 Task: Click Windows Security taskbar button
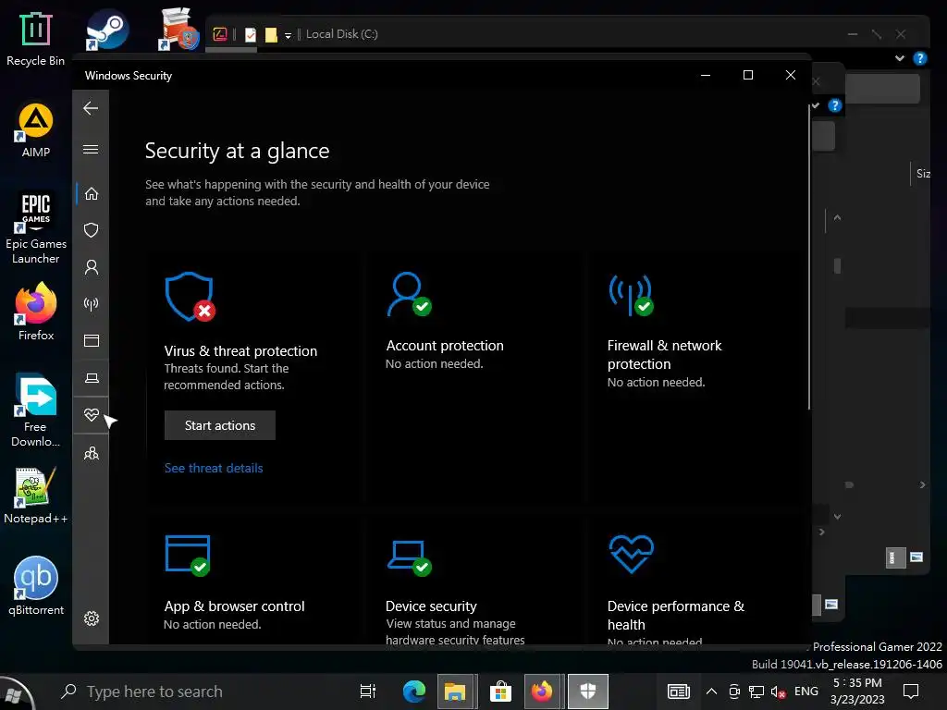pyautogui.click(x=587, y=692)
